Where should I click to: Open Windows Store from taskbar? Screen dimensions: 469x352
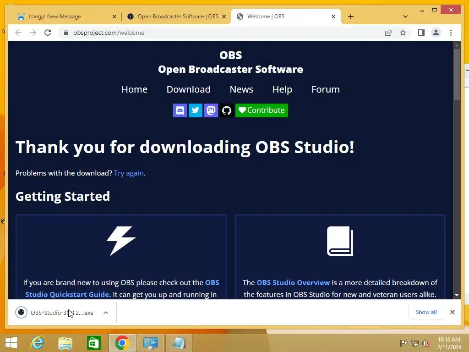click(93, 343)
